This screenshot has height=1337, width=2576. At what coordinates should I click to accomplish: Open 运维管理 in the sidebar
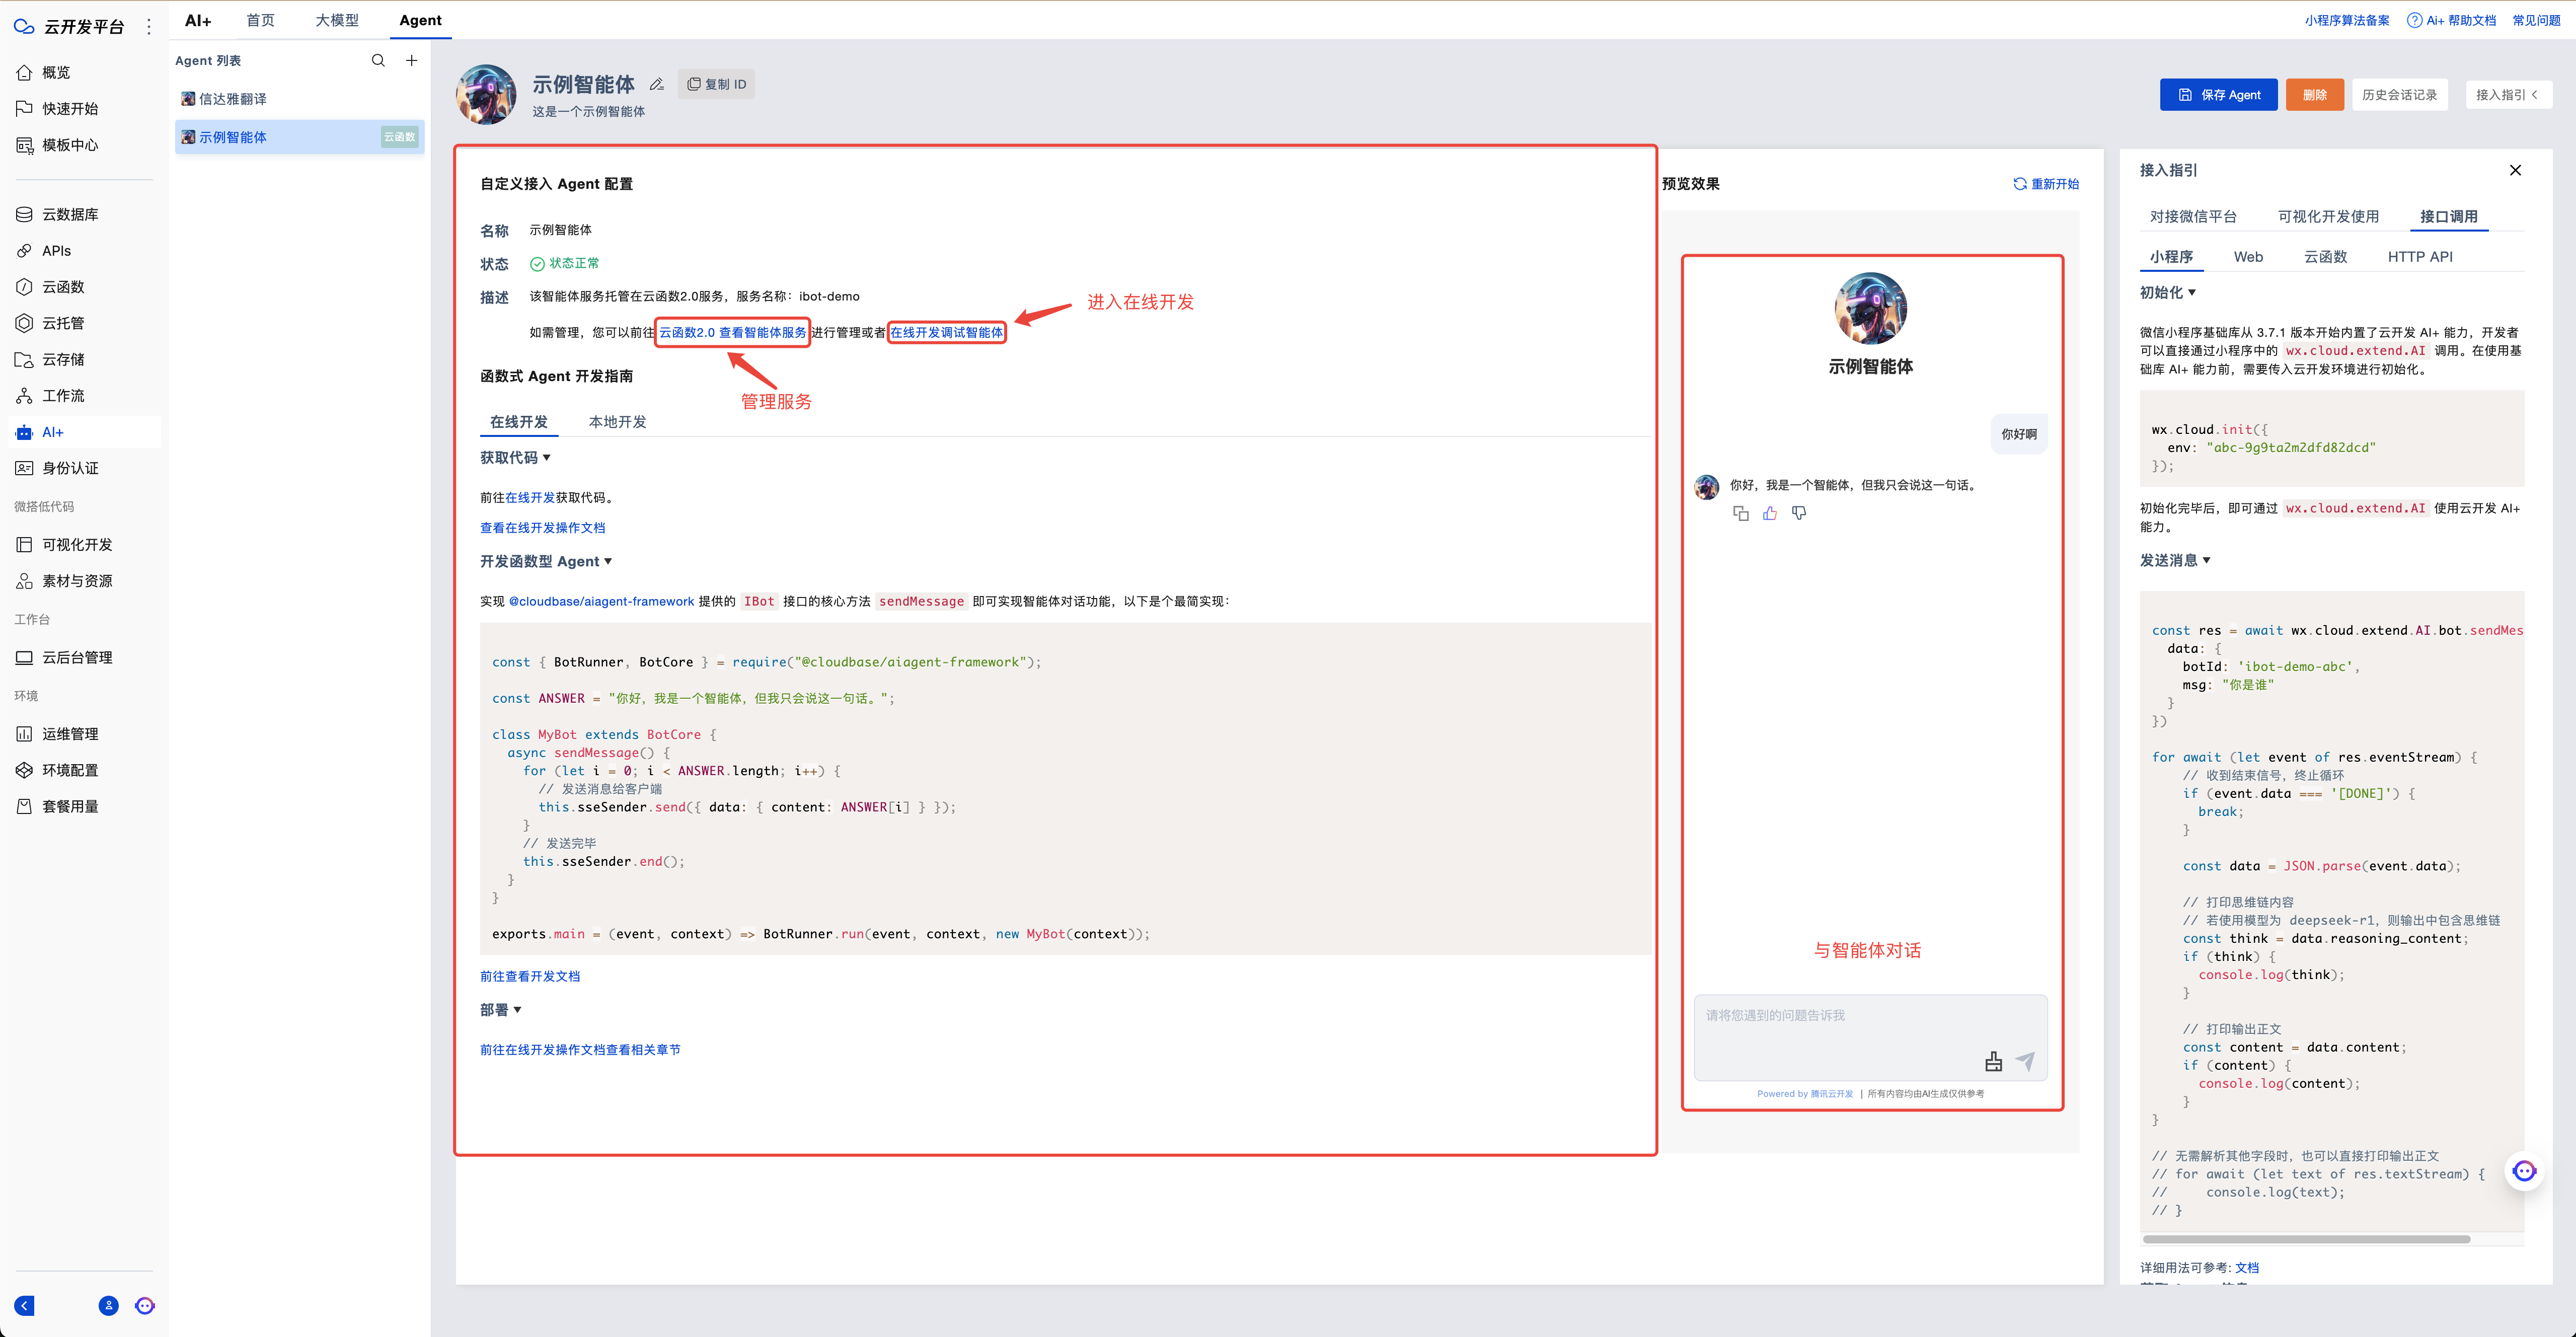pos(70,734)
